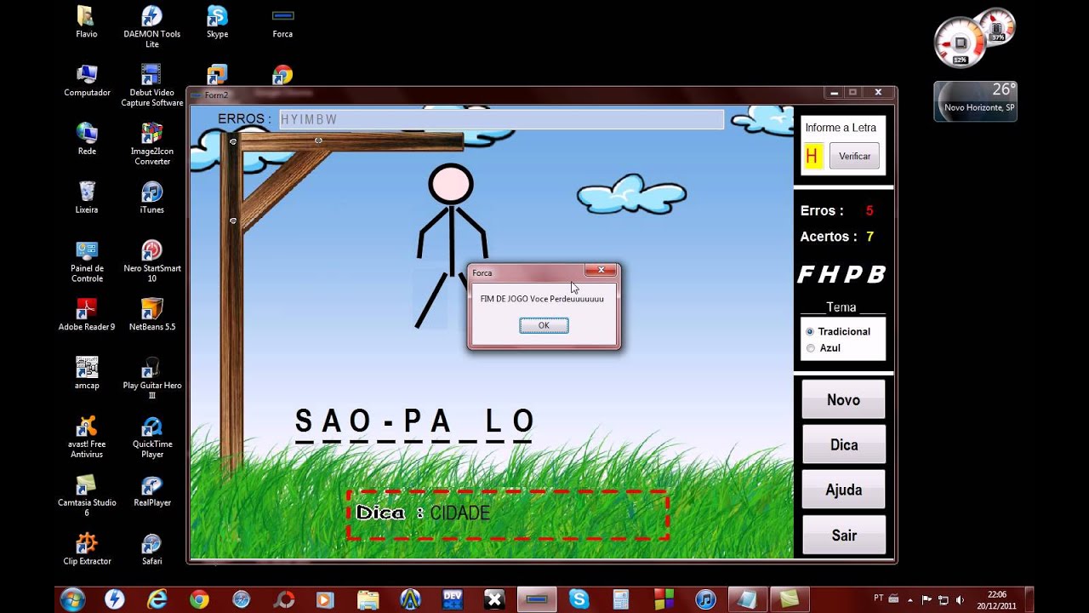This screenshot has height=613, width=1089.
Task: Select the Computador desktop icon
Action: 87,80
